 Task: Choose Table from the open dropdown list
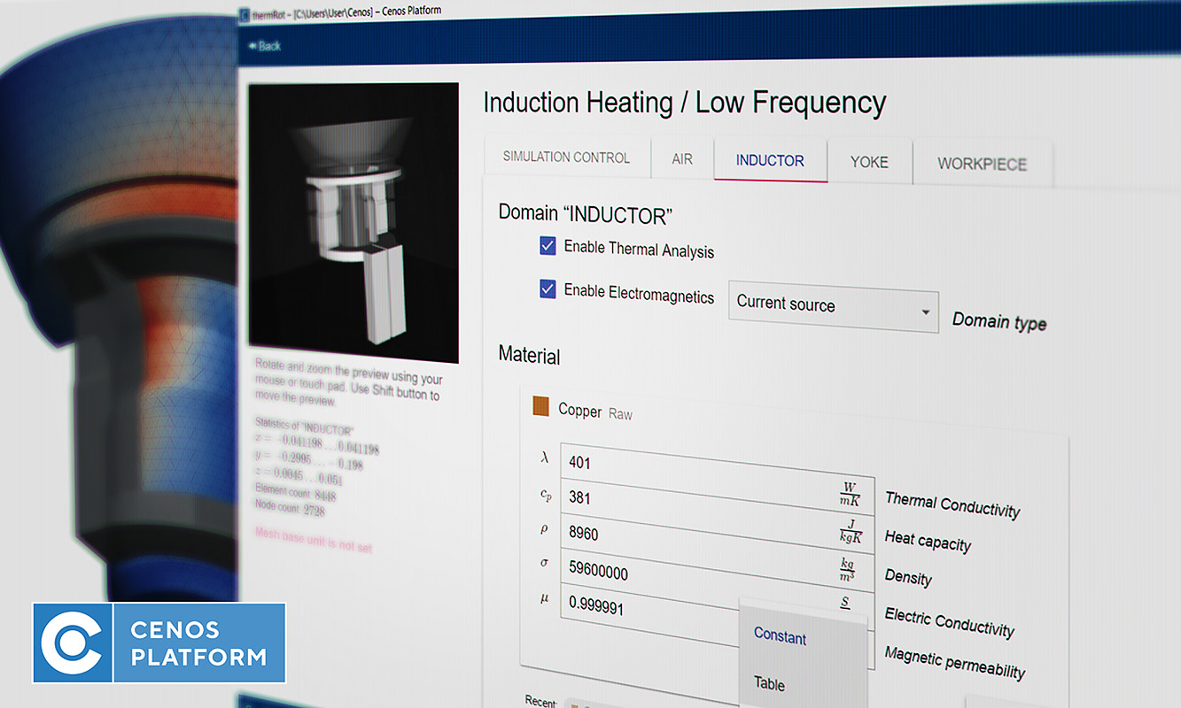(x=769, y=683)
